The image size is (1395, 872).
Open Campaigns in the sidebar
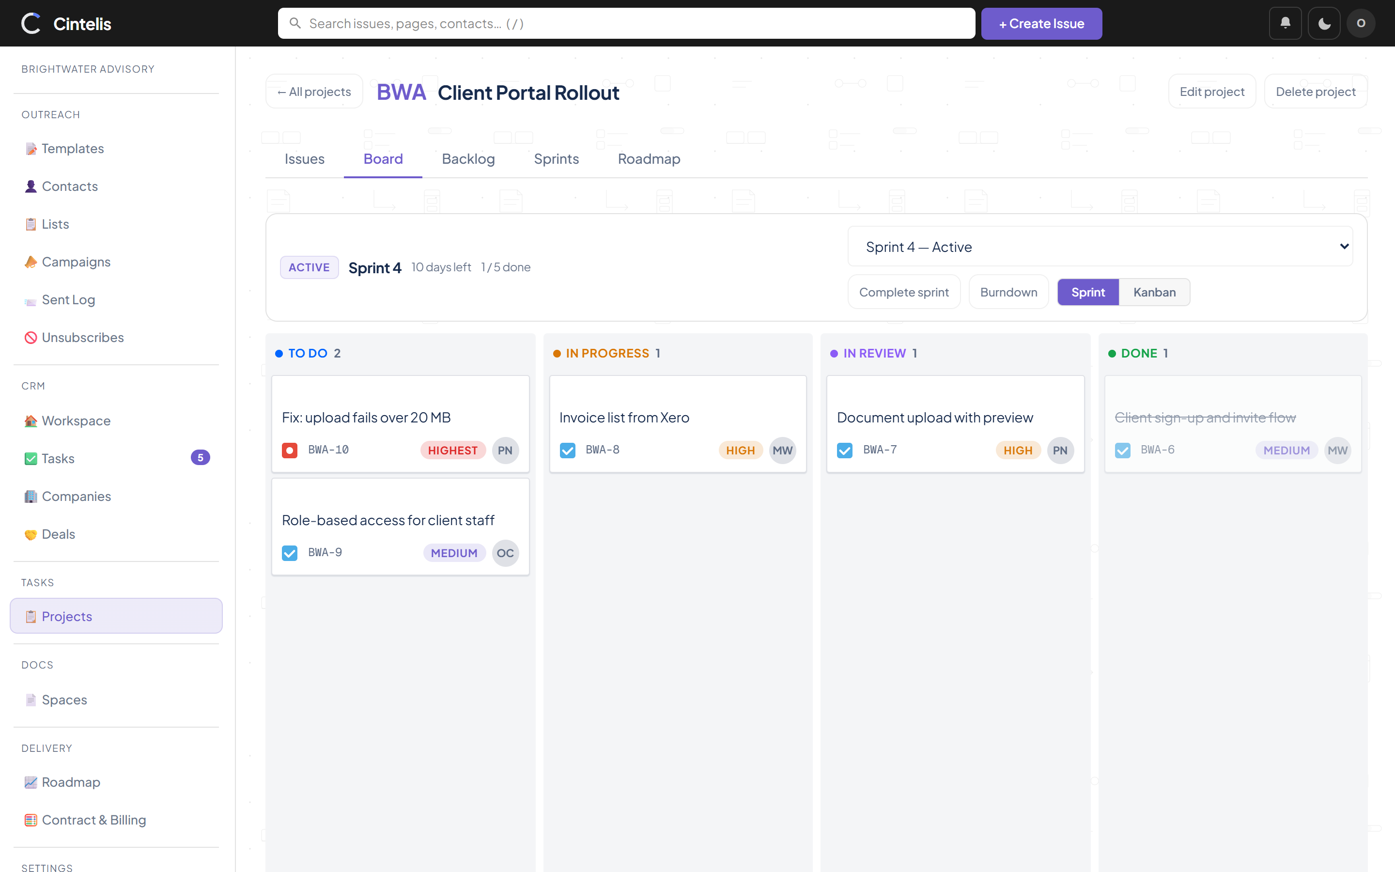[x=116, y=262]
